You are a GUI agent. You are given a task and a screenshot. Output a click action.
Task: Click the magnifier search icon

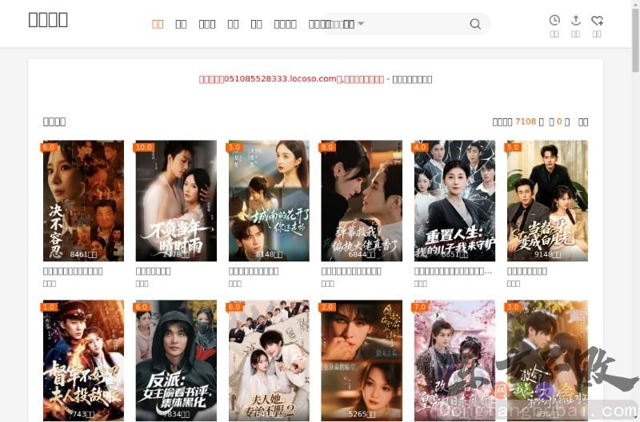475,24
